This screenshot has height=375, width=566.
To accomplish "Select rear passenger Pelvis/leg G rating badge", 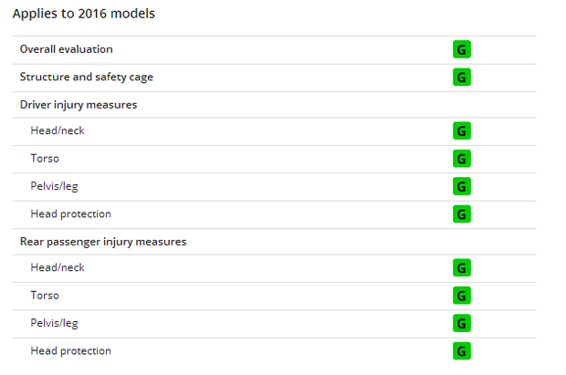I will coord(461,323).
